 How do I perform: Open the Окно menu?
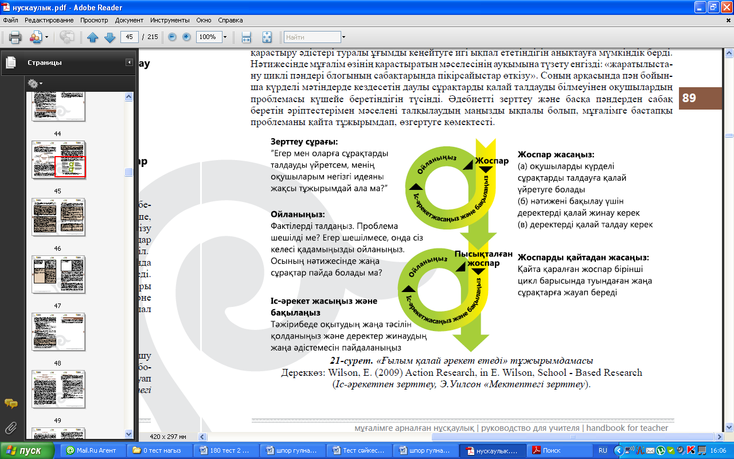point(204,20)
